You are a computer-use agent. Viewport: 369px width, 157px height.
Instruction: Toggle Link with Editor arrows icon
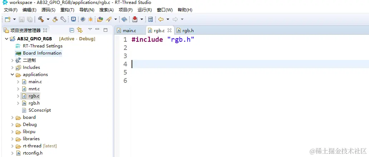pos(80,30)
